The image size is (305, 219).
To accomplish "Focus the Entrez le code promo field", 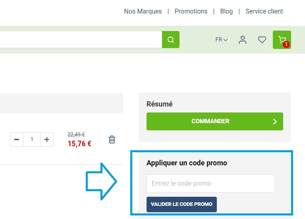I will (x=210, y=184).
